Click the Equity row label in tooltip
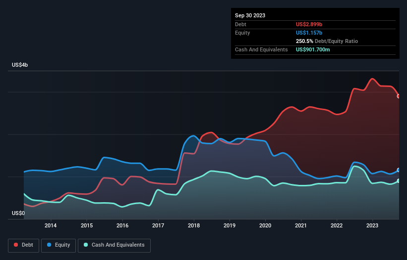The width and height of the screenshot is (407, 260). (242, 33)
